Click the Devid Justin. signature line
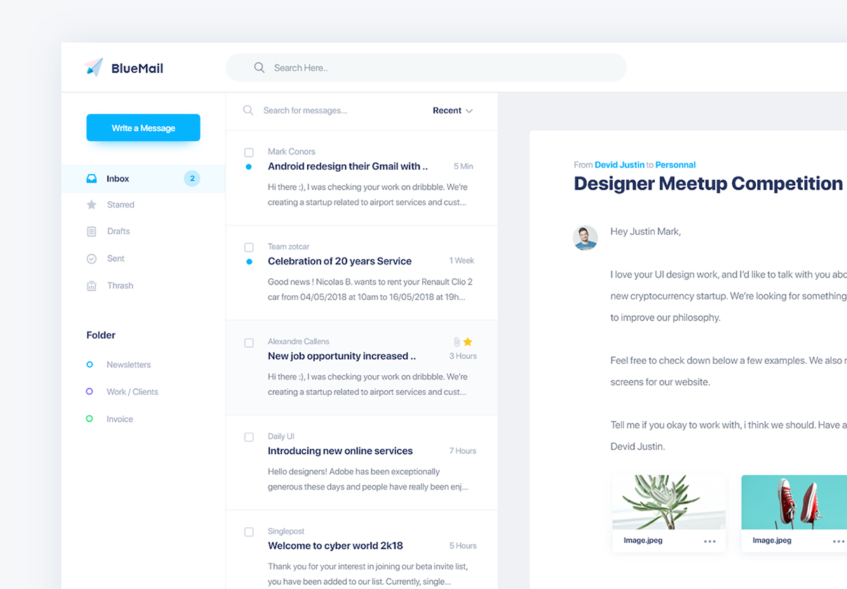The height and width of the screenshot is (589, 847). [637, 447]
